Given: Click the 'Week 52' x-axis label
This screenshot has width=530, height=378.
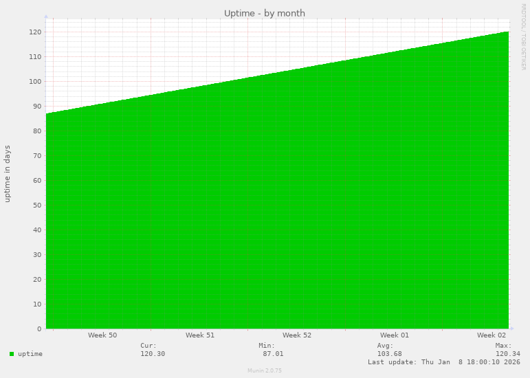Looking at the screenshot, I should click(x=297, y=335).
